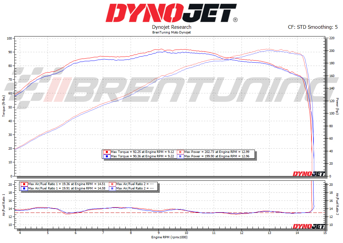Click the large DYNOJET logo at top
Viewport: 343px width, 243px height.
tap(171, 13)
